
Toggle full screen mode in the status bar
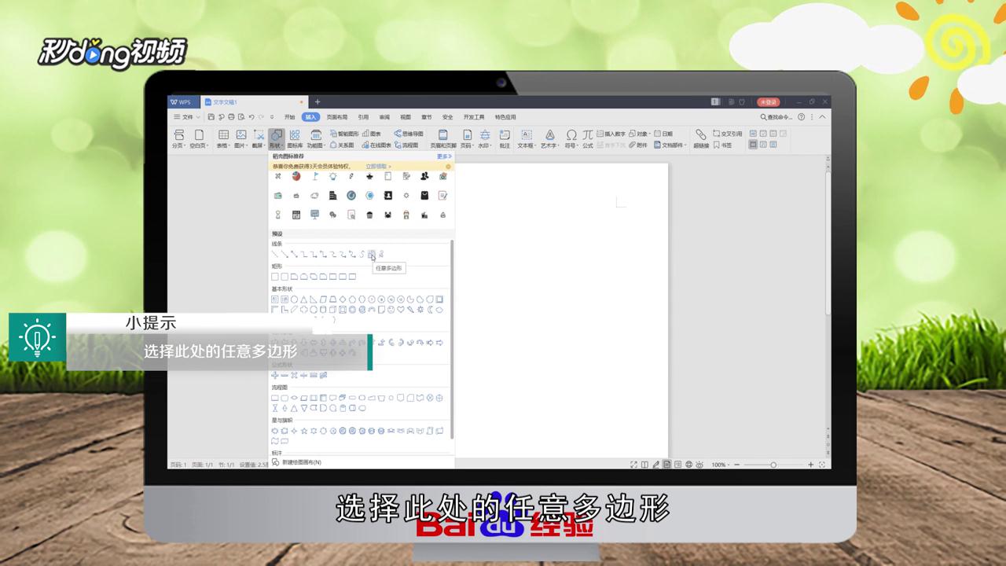[633, 465]
